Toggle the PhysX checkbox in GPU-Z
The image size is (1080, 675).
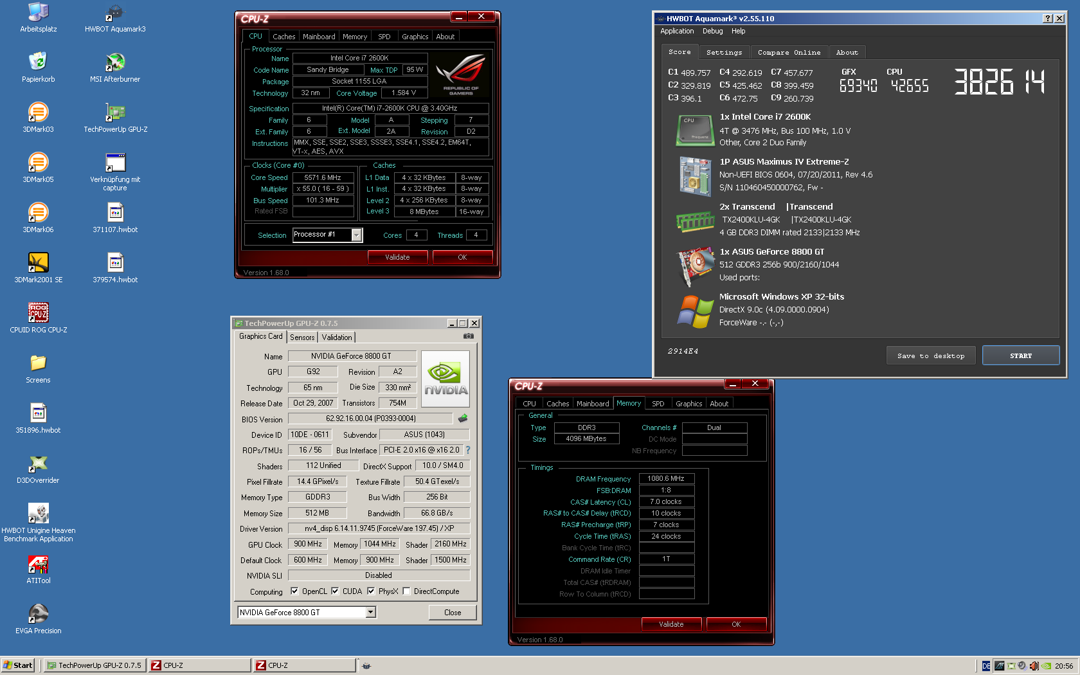tap(371, 591)
